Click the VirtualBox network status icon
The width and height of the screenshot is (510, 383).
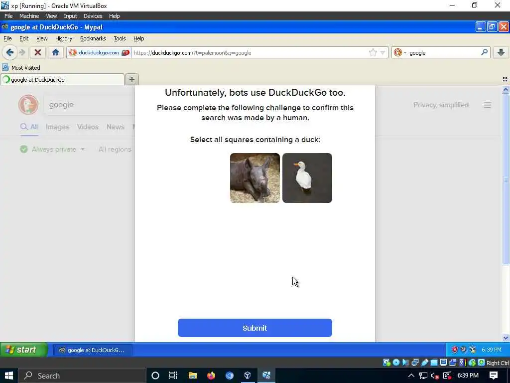[415, 363]
